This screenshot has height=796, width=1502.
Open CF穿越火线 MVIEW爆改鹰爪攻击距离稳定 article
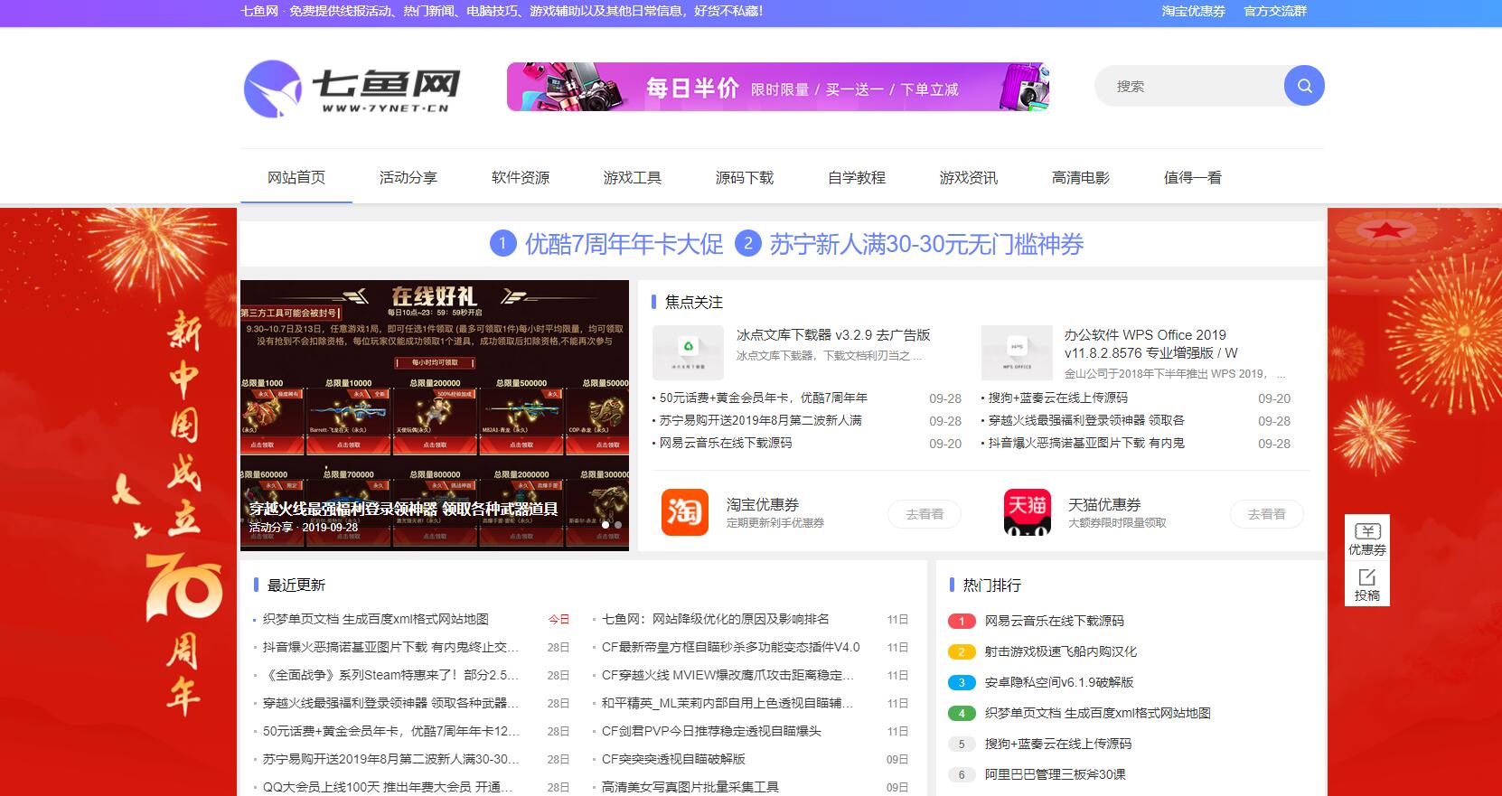click(x=728, y=675)
